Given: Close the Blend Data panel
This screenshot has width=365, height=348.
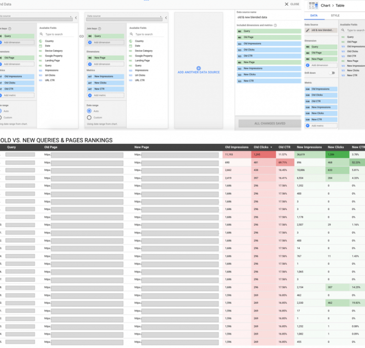Looking at the screenshot, I should [x=292, y=4].
